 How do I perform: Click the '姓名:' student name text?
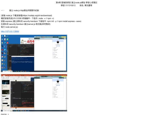coord(86,5)
